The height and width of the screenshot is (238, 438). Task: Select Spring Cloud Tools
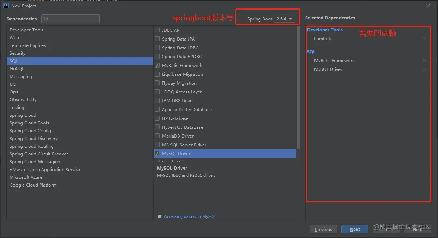point(80,123)
